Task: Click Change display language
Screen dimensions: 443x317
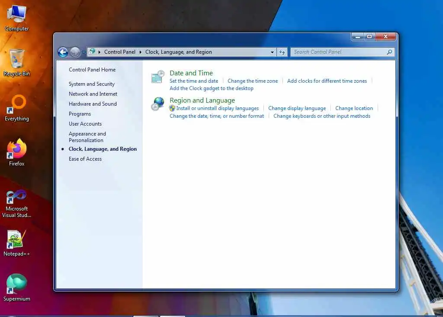Action: point(297,108)
